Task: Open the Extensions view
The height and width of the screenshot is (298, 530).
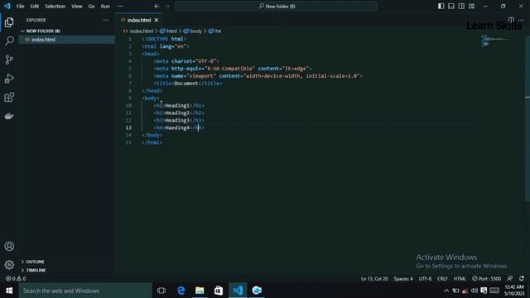Action: (9, 98)
